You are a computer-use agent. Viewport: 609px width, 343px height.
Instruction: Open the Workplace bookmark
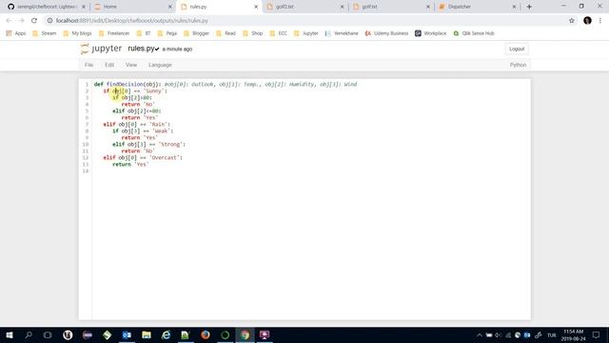tap(431, 33)
